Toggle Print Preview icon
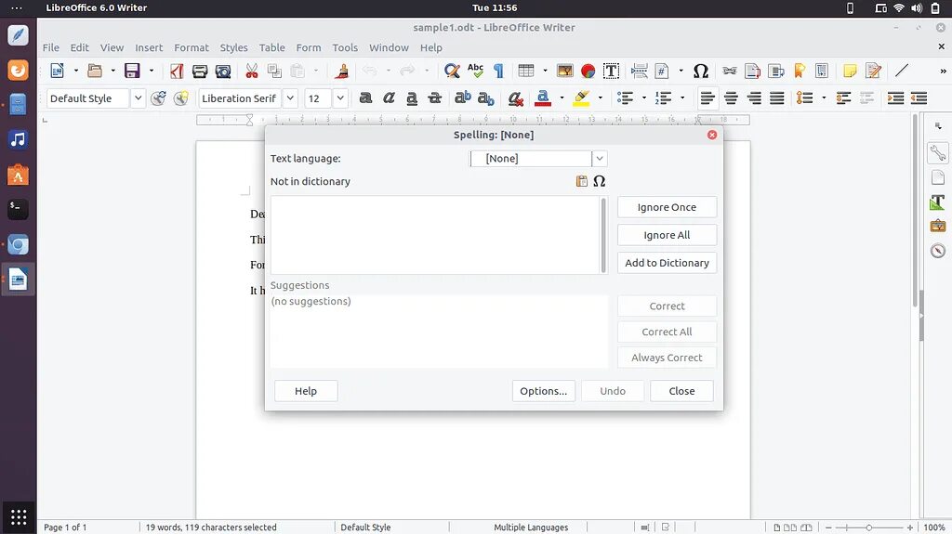 click(223, 71)
